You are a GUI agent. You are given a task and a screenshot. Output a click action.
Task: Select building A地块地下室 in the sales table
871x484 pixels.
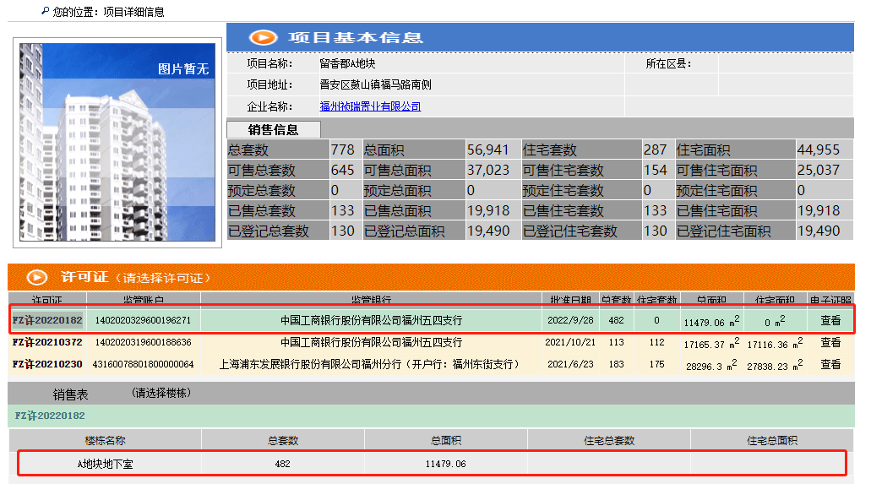click(x=105, y=464)
